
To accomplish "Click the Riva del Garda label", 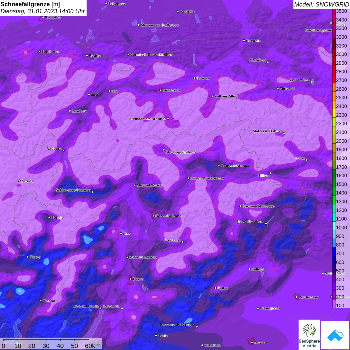I will (x=85, y=306).
